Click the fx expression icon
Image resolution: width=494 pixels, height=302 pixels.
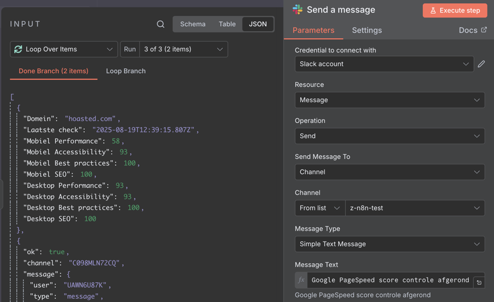tap(301, 280)
